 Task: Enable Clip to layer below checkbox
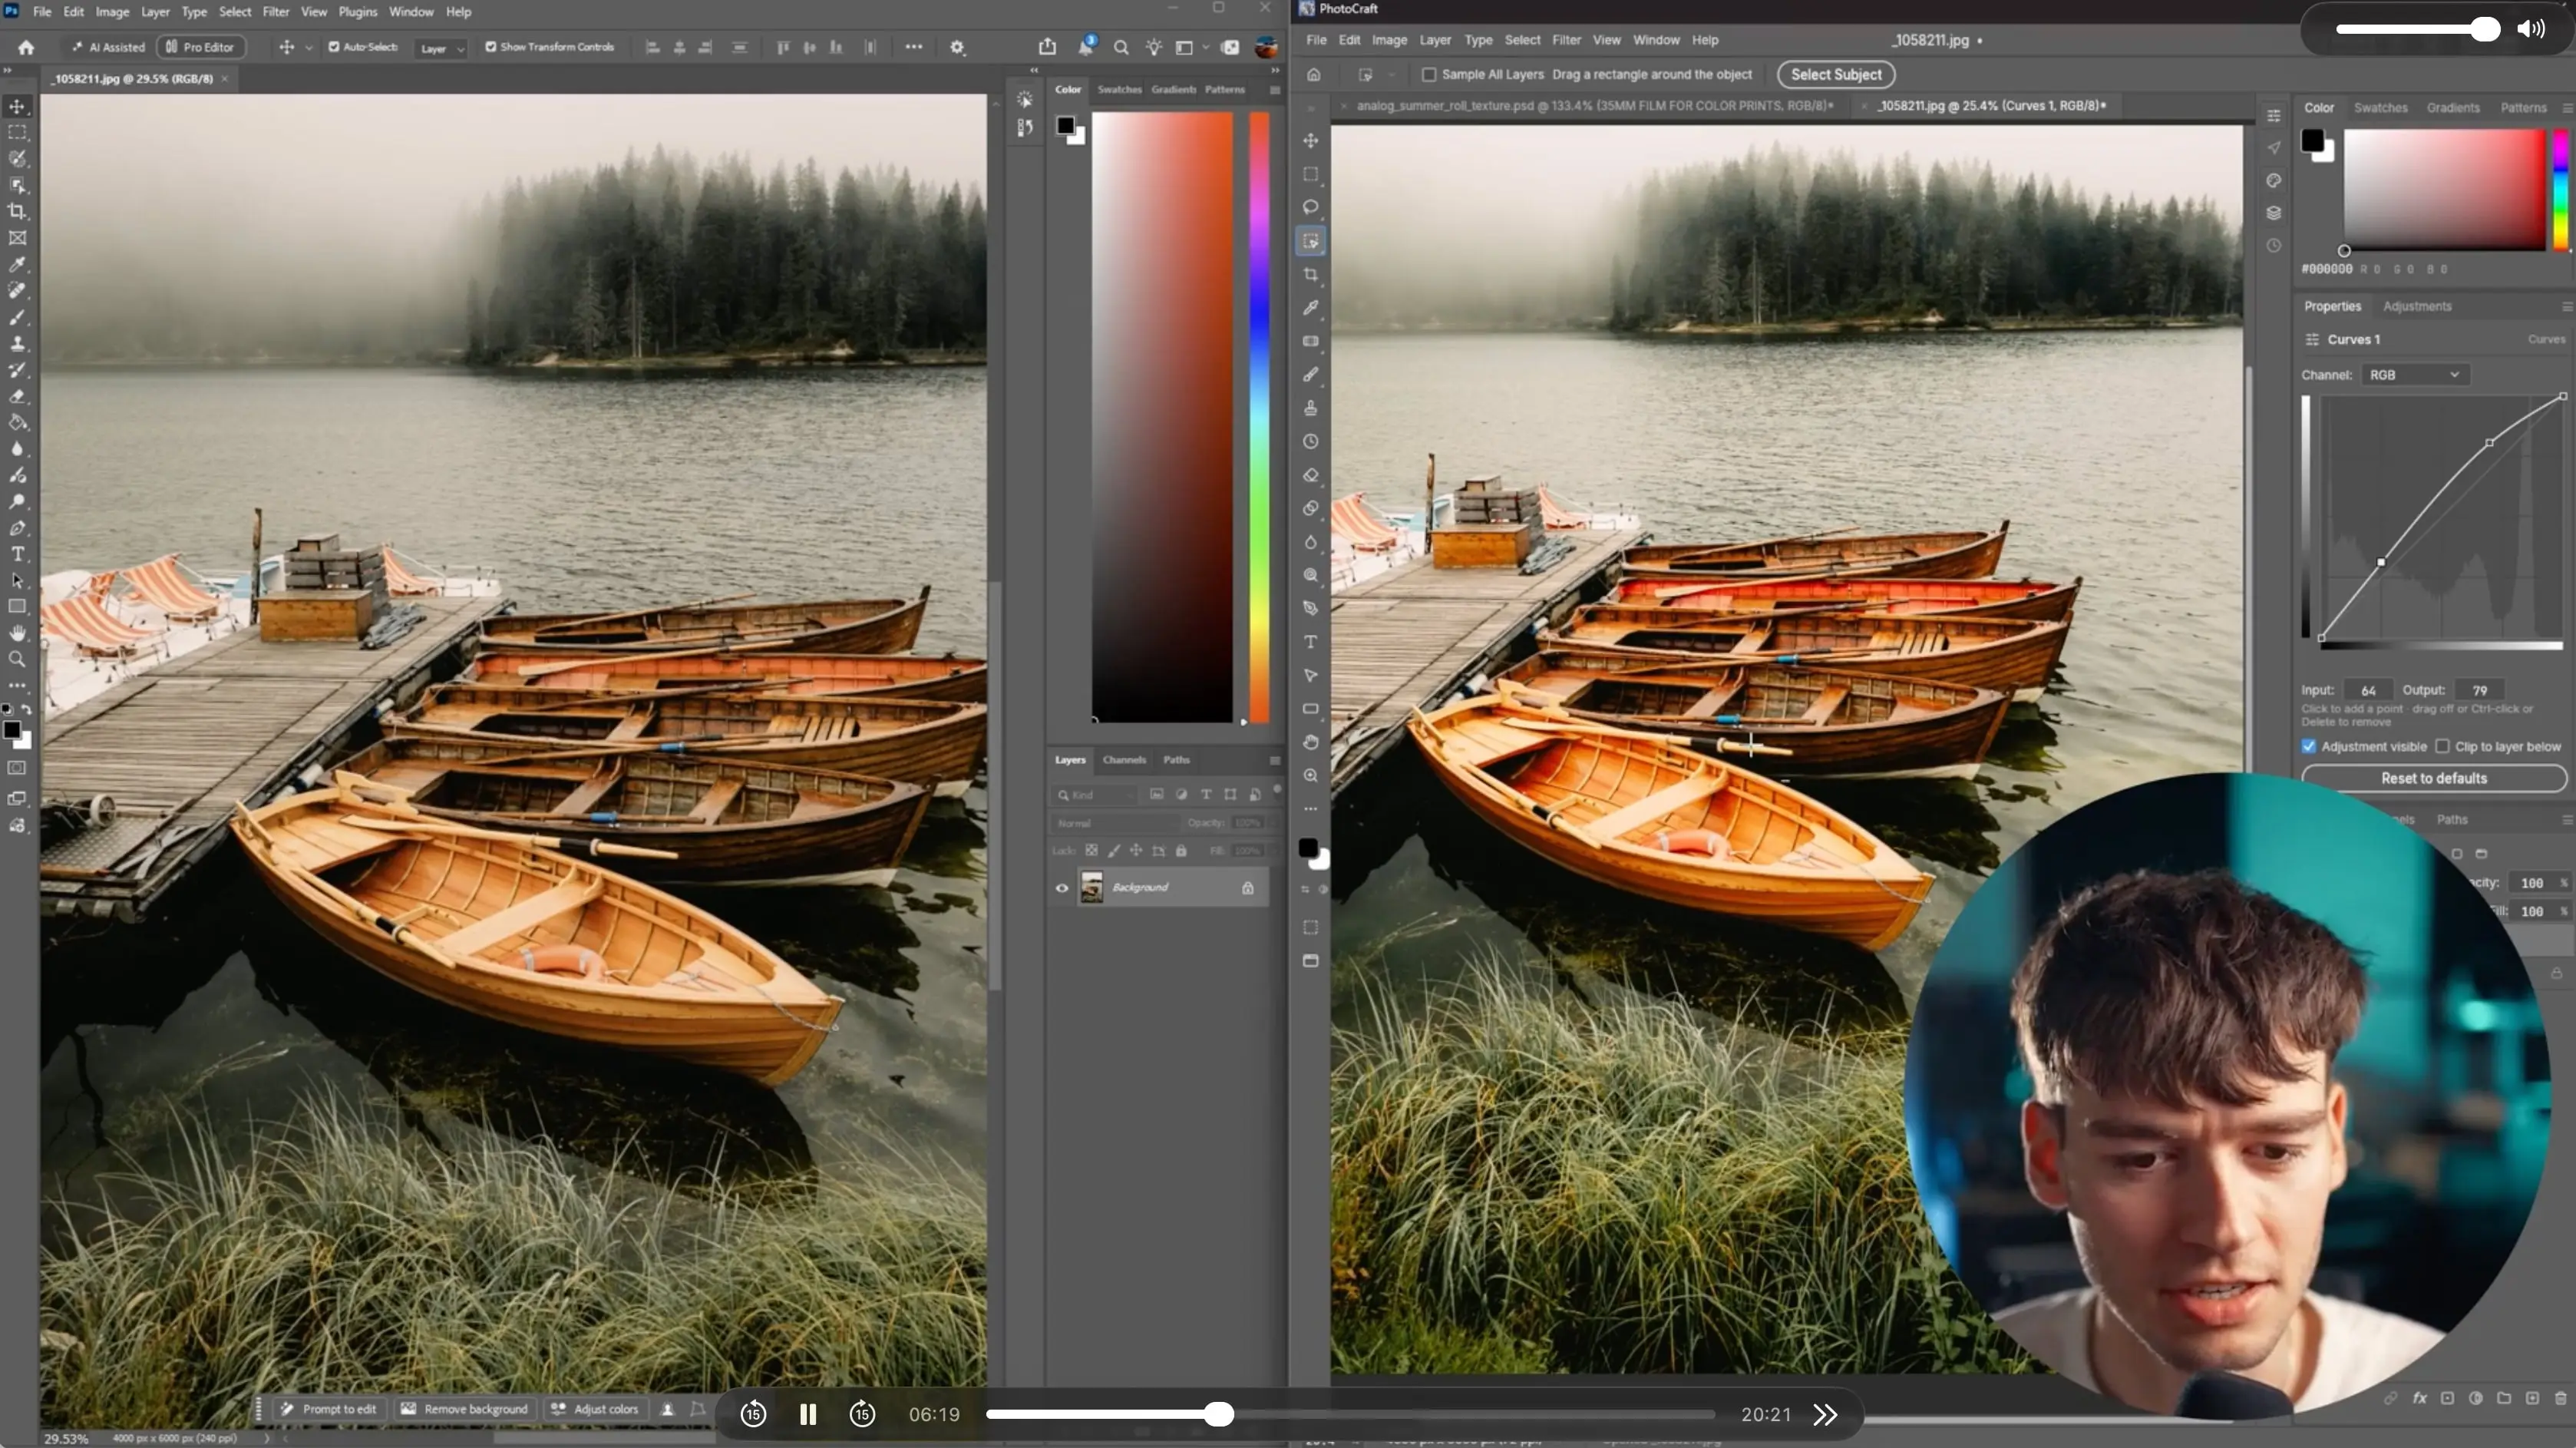[2442, 746]
